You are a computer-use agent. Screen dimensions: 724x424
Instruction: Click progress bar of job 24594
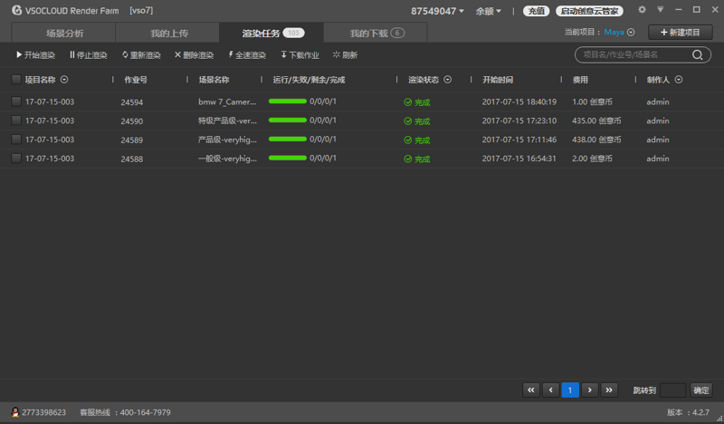(288, 101)
